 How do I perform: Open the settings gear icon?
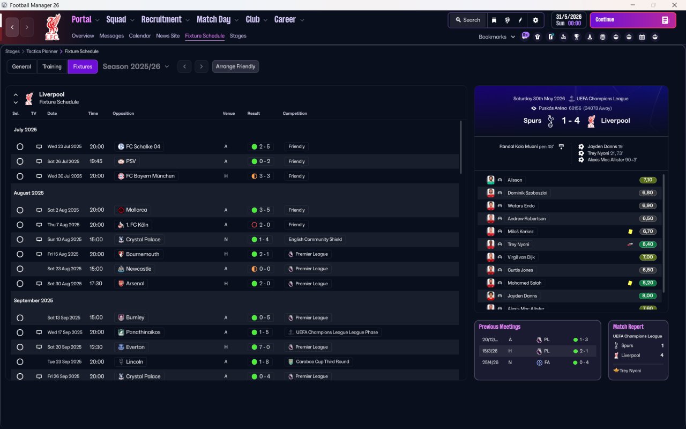coord(535,20)
